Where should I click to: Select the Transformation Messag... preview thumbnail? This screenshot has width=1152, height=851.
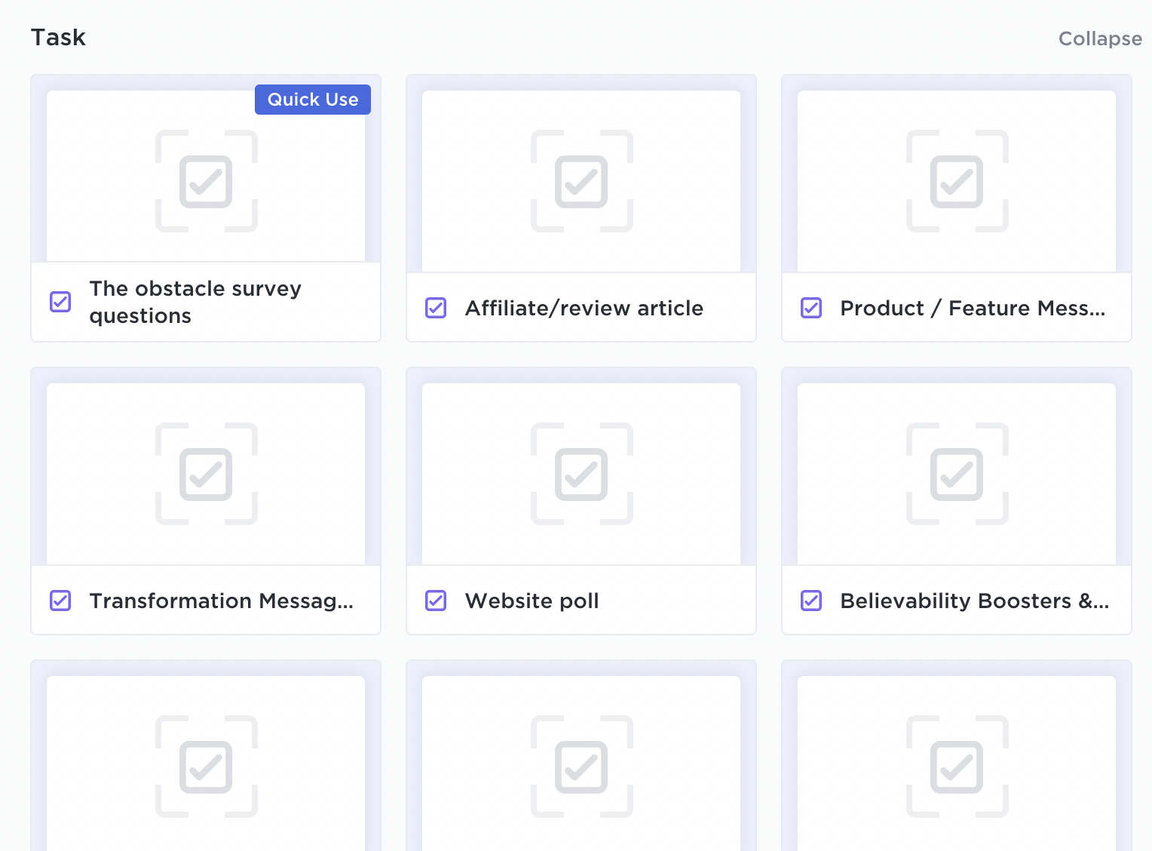click(x=206, y=474)
